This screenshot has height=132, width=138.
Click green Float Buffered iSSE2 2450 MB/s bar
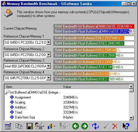click(x=94, y=67)
